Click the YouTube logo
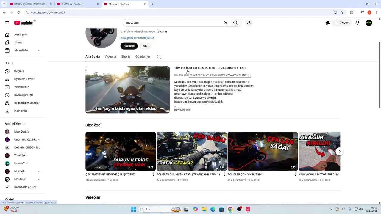The width and height of the screenshot is (381, 214). (24, 23)
